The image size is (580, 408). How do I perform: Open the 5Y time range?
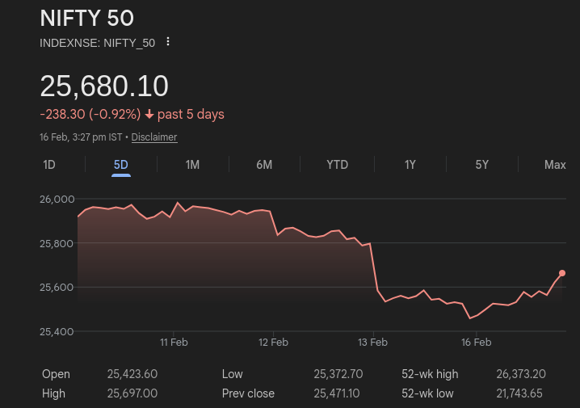(482, 165)
